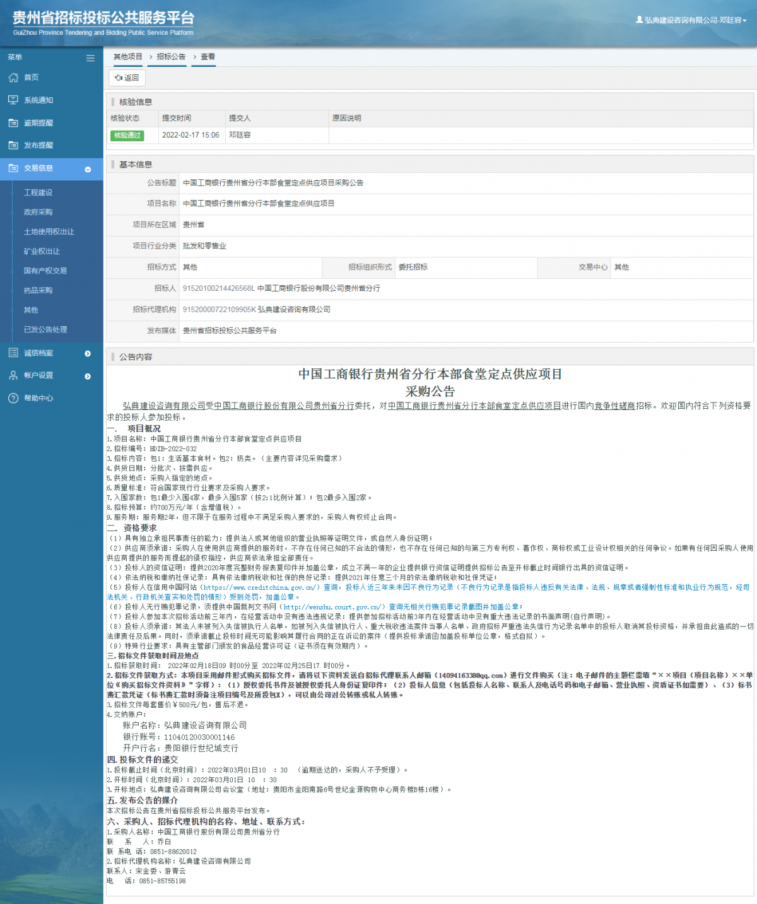Open the 诚信档案 archive icon

pyautogui.click(x=14, y=353)
